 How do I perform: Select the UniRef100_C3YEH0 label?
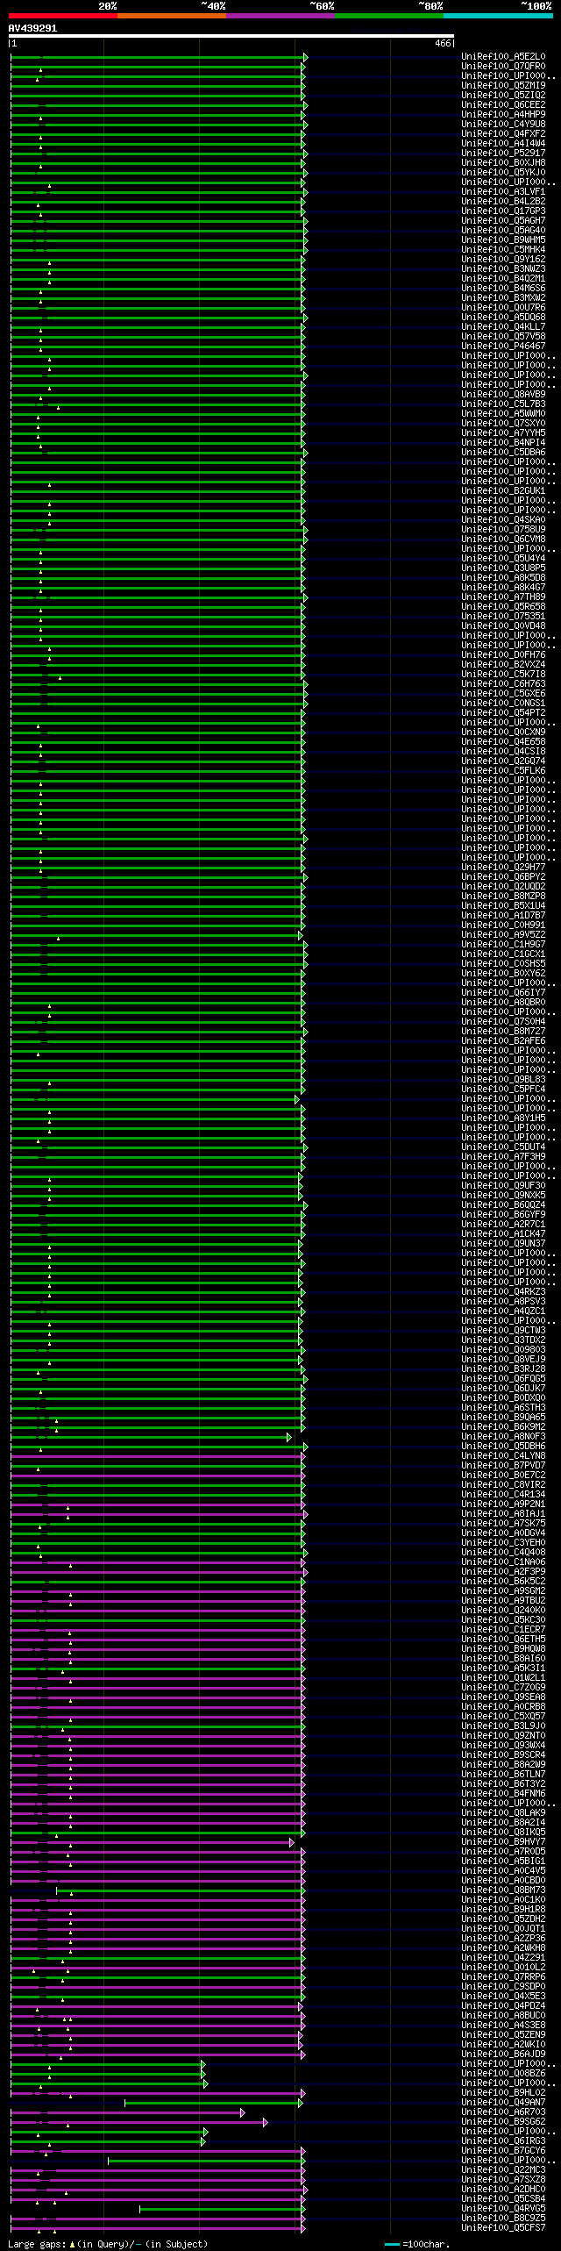point(503,1543)
